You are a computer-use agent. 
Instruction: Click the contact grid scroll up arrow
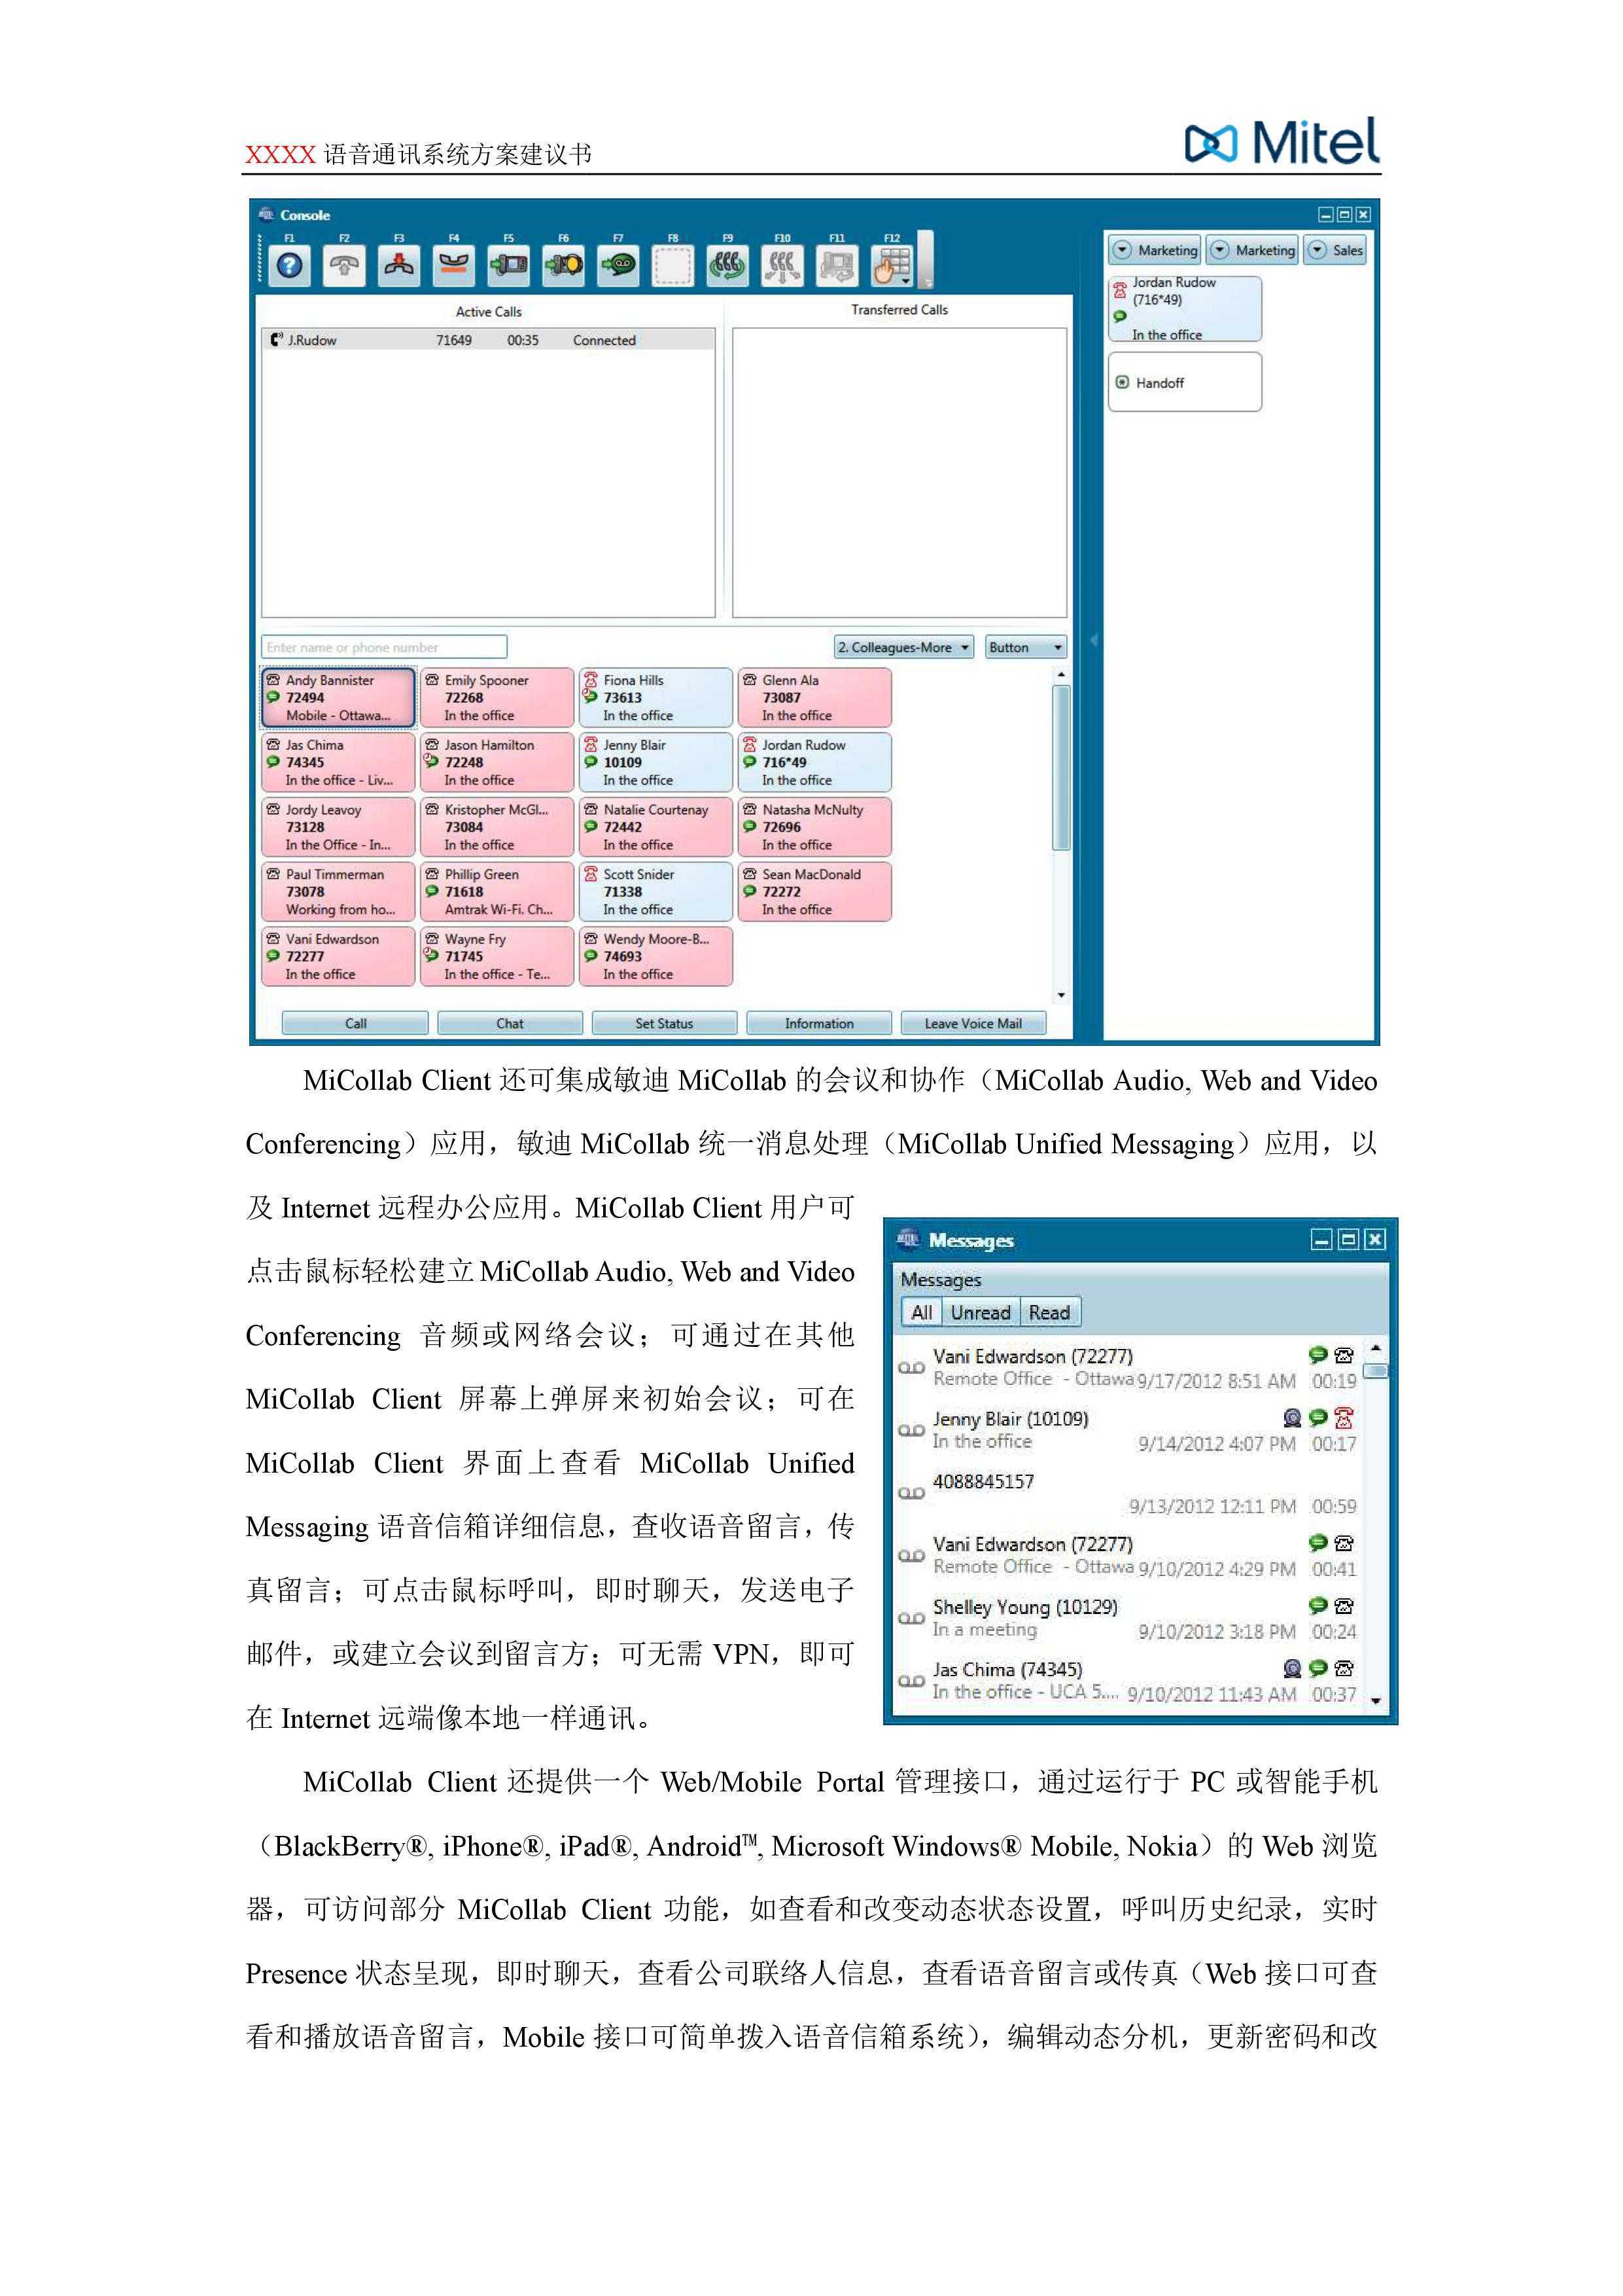pyautogui.click(x=1060, y=675)
